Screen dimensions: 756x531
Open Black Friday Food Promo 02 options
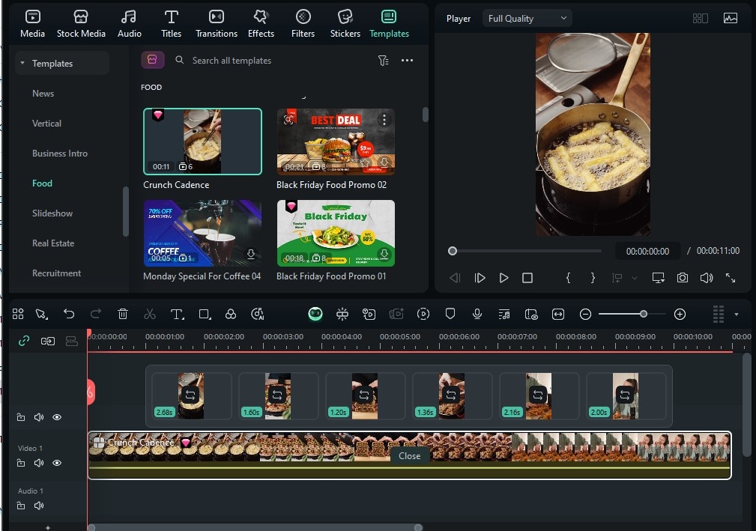(x=384, y=120)
